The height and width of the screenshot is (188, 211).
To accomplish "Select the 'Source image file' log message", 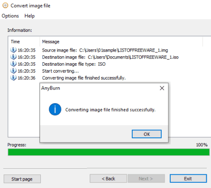I will tap(105, 50).
